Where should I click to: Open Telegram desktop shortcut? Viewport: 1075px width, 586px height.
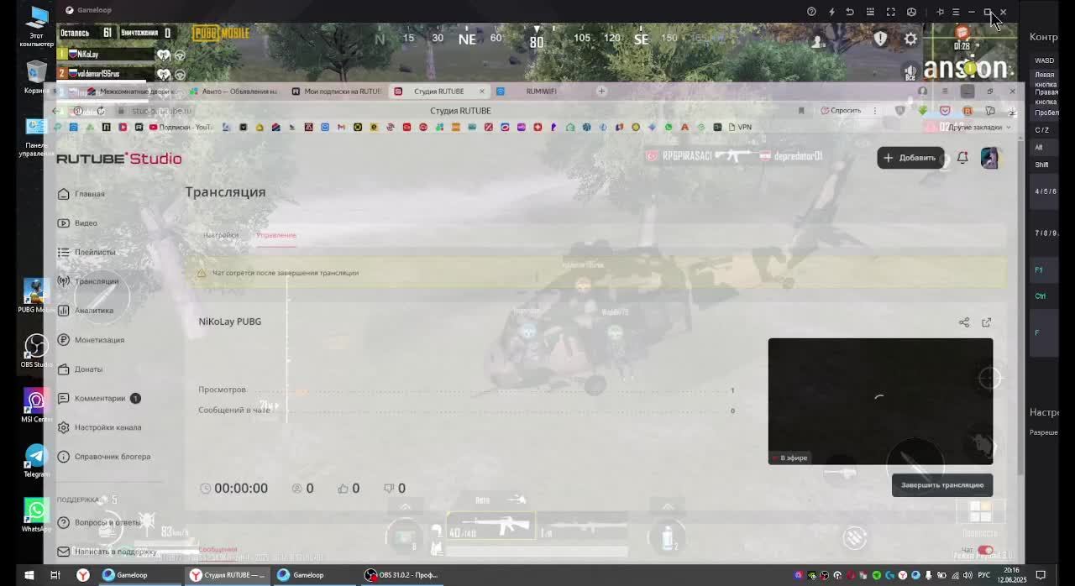[x=36, y=460]
